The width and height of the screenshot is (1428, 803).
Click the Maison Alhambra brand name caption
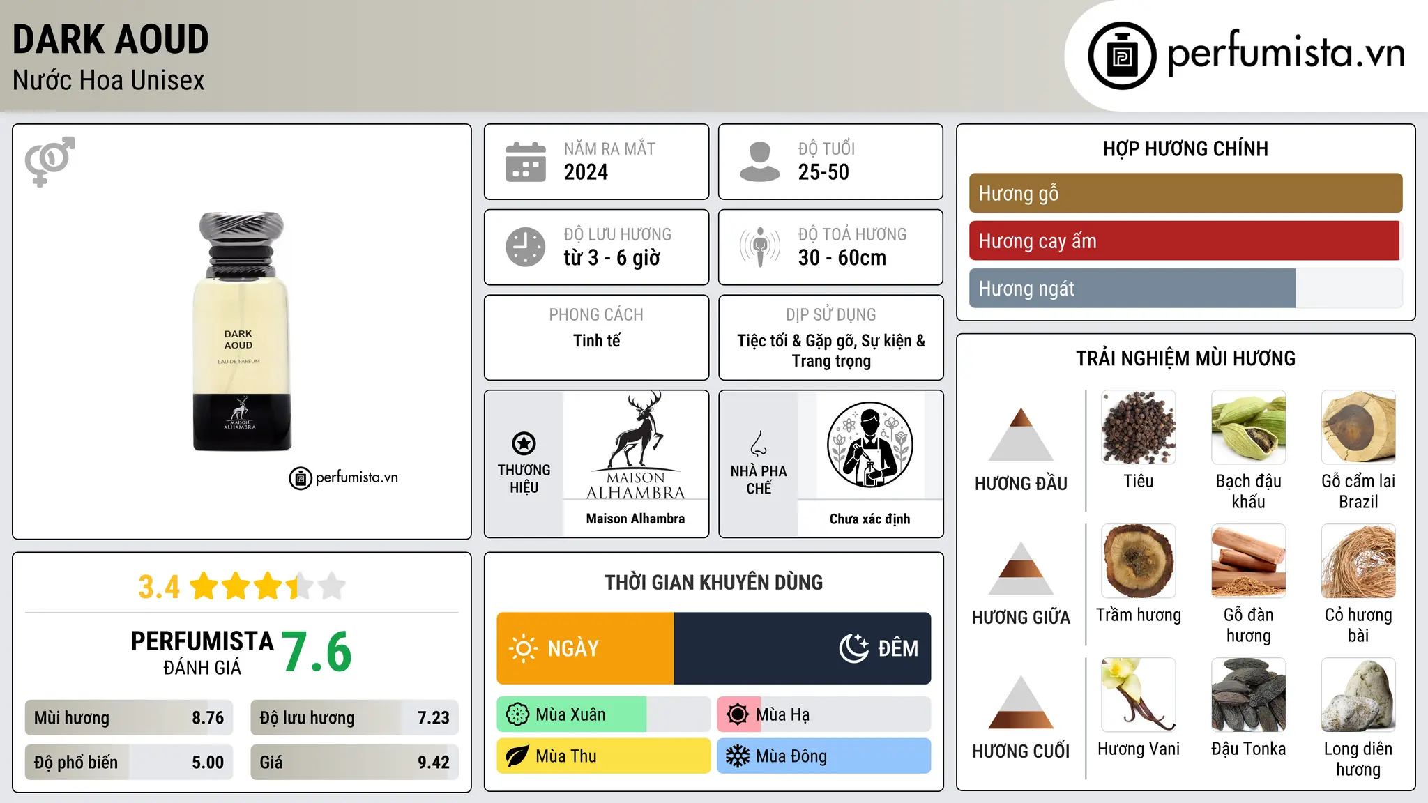coord(635,519)
